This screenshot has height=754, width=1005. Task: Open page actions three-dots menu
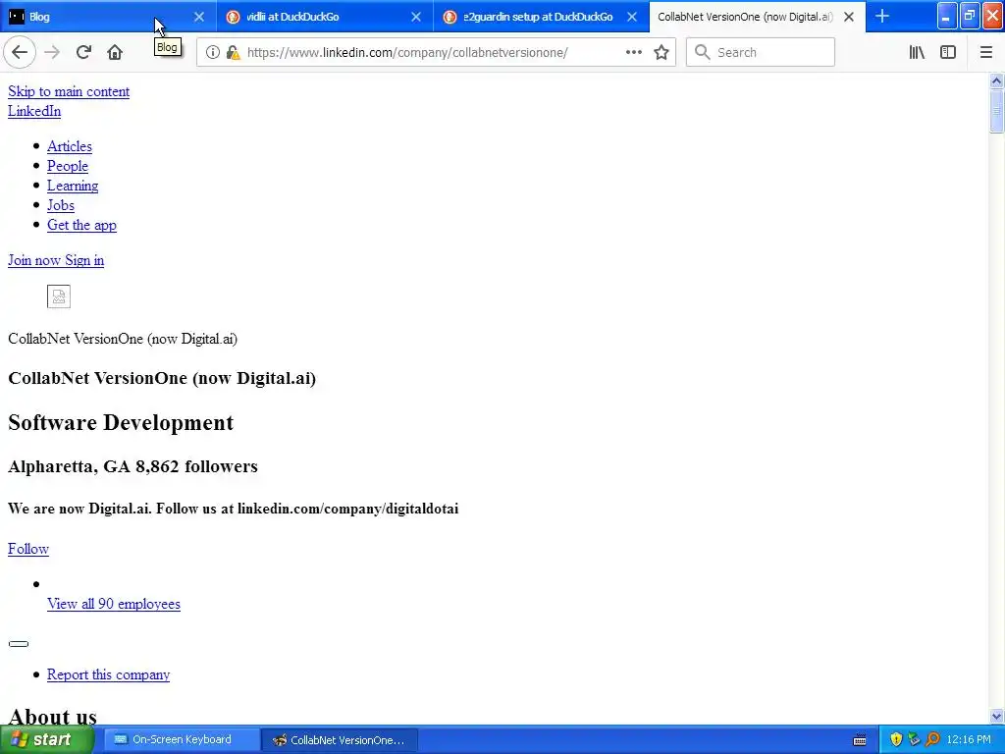click(633, 52)
